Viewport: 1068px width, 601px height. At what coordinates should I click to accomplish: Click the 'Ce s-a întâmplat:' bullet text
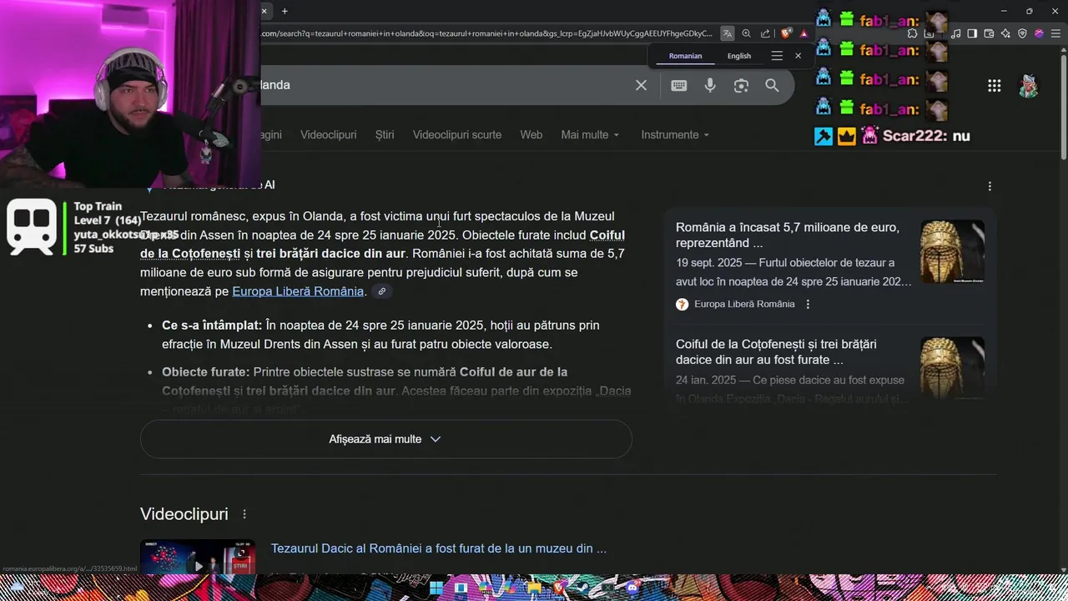coord(212,326)
